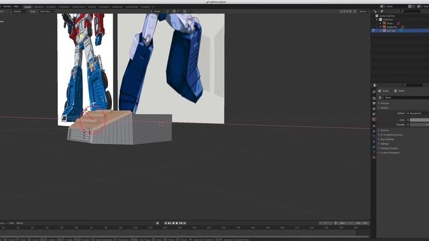
Task: Click the play animation button
Action: click(x=177, y=223)
